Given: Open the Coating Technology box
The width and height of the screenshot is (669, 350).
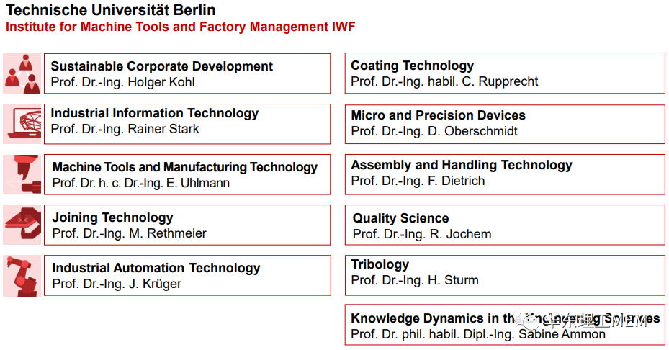Looking at the screenshot, I should tap(505, 73).
